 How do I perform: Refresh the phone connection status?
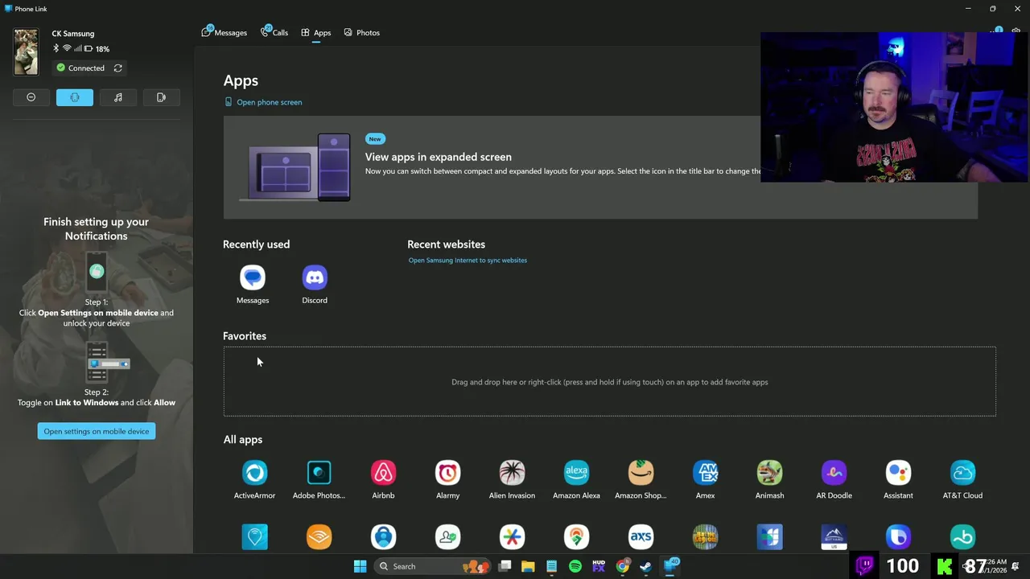coord(117,68)
